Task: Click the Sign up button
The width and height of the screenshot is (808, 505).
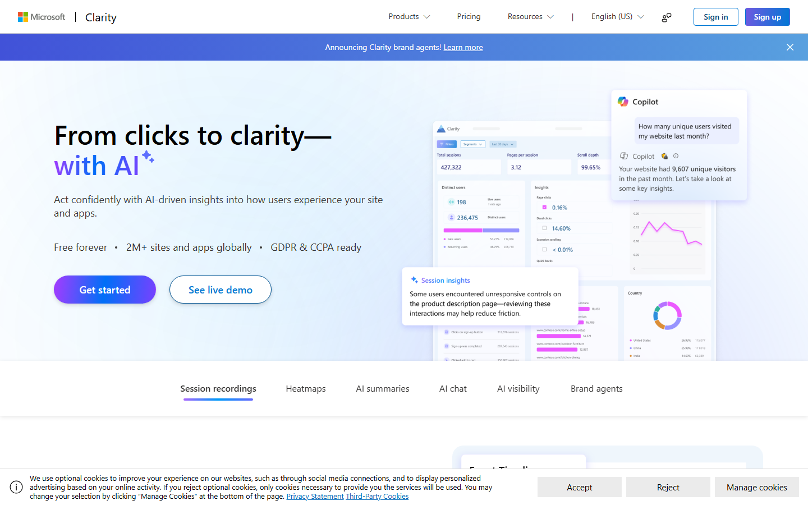Action: tap(768, 17)
